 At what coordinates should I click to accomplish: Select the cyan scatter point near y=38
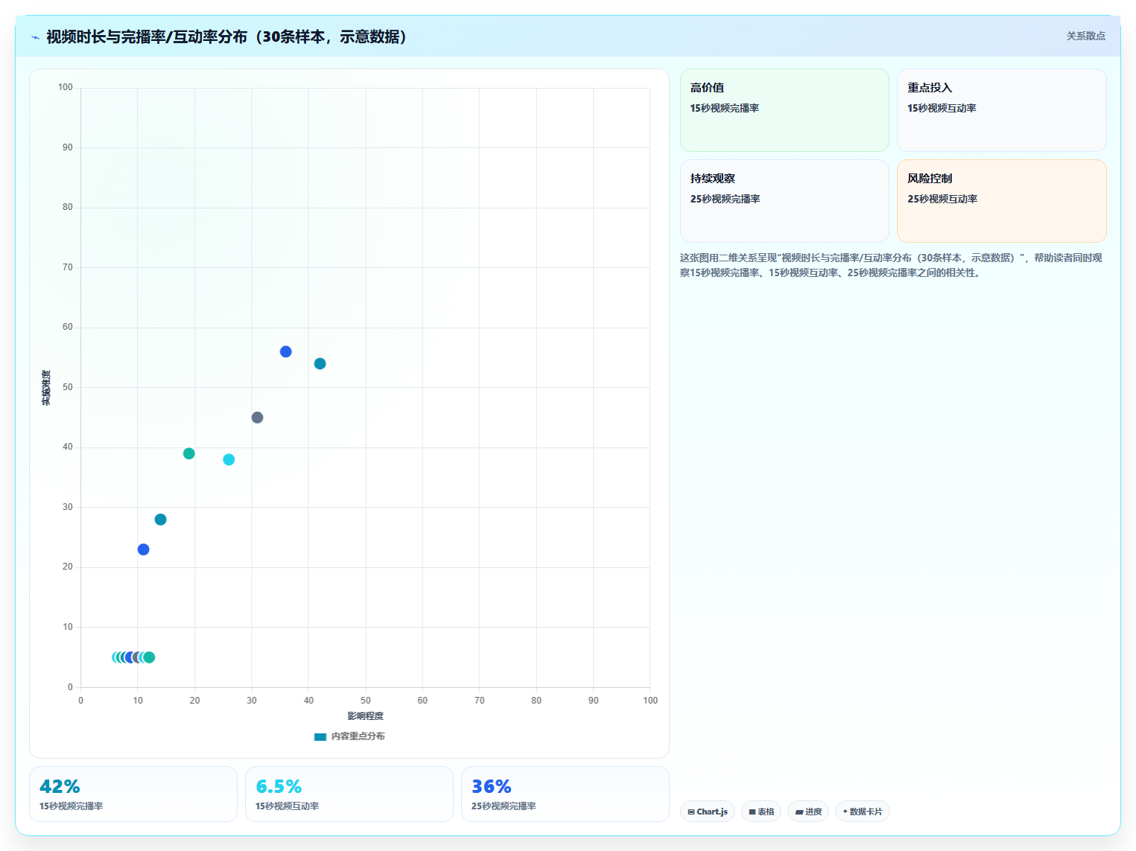[229, 459]
